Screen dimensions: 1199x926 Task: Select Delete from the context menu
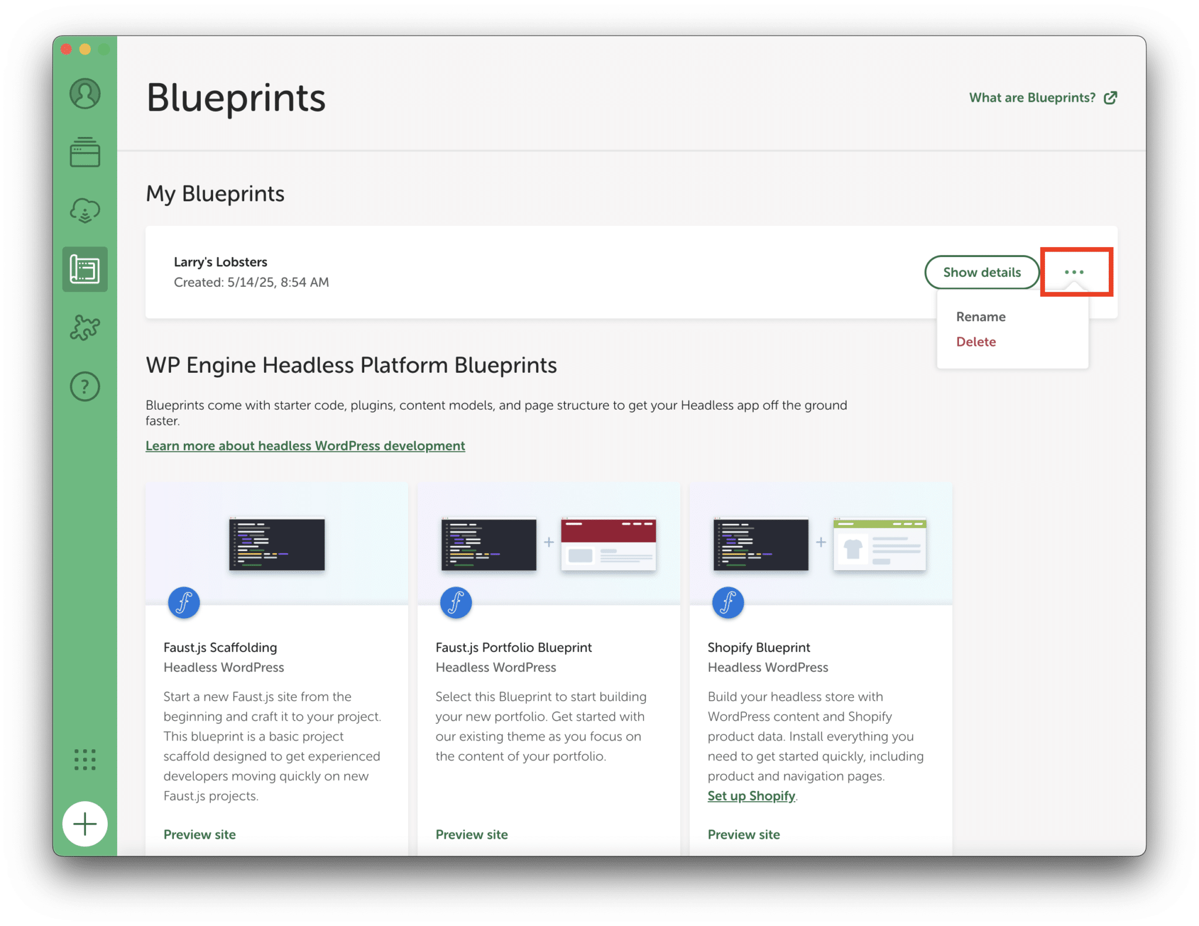click(x=975, y=342)
